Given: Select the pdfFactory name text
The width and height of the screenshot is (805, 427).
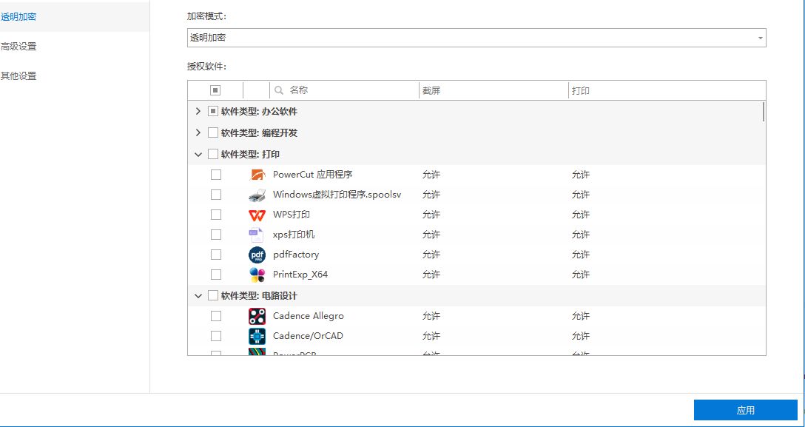Looking at the screenshot, I should click(x=296, y=255).
